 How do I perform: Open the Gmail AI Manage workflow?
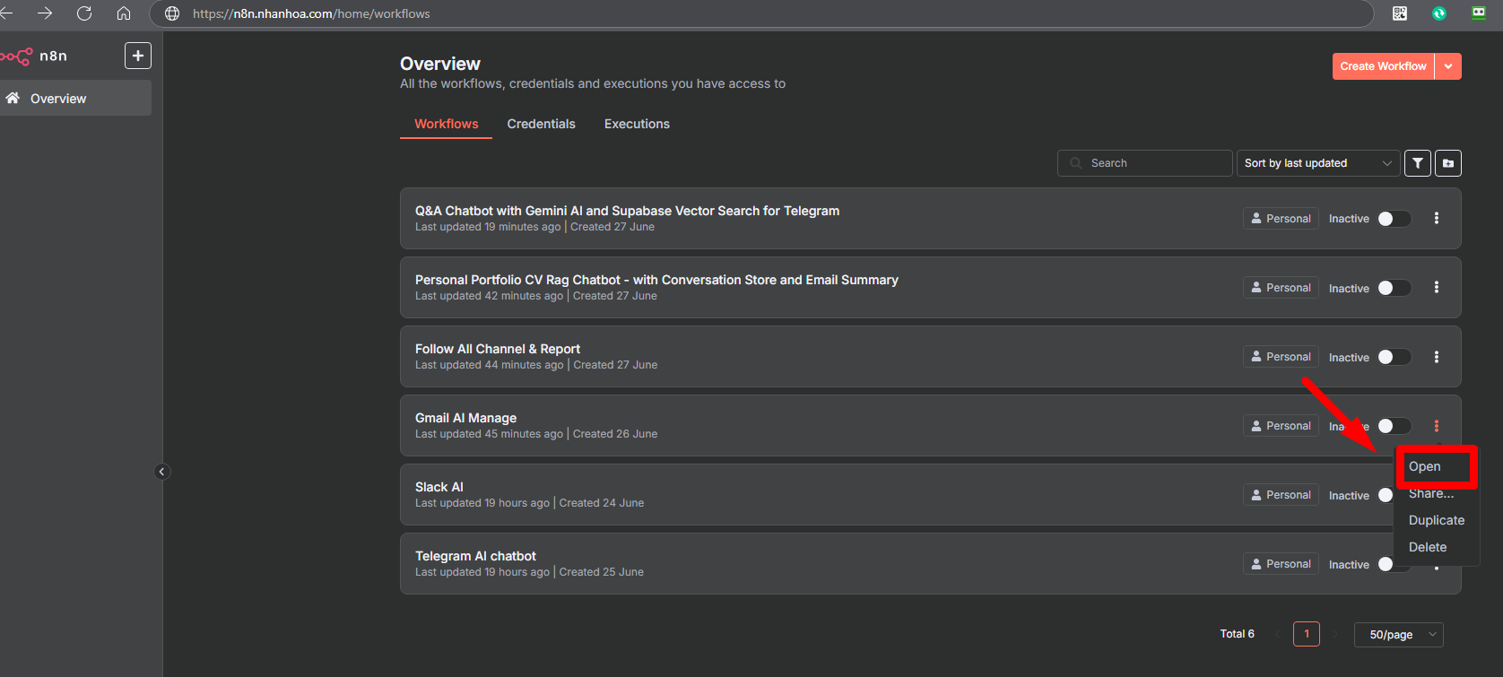465,418
